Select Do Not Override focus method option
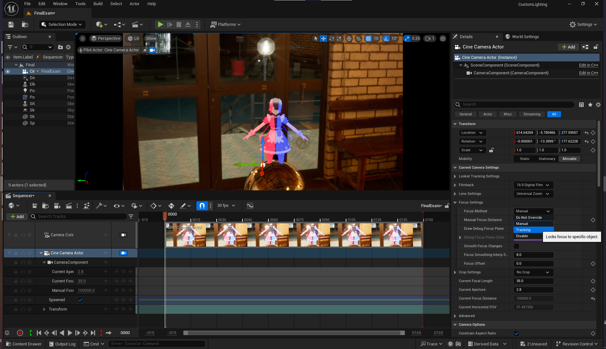 point(534,218)
